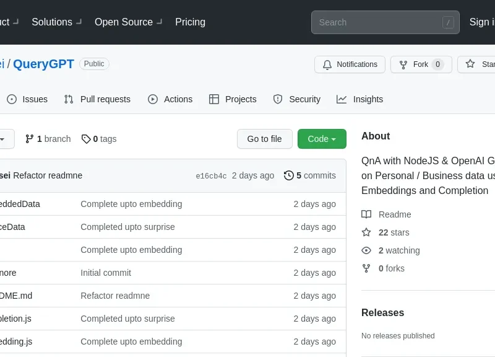Click the Readme book icon
The height and width of the screenshot is (357, 495).
click(x=366, y=214)
